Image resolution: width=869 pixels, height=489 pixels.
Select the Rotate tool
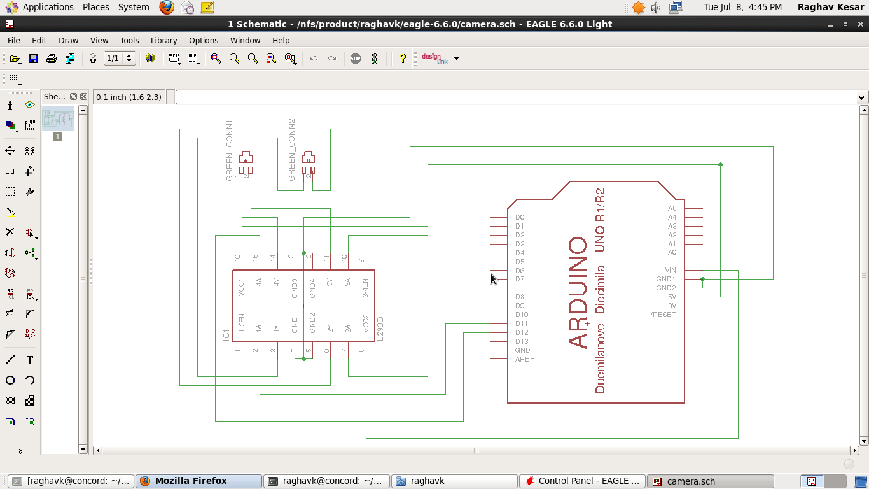tap(30, 171)
